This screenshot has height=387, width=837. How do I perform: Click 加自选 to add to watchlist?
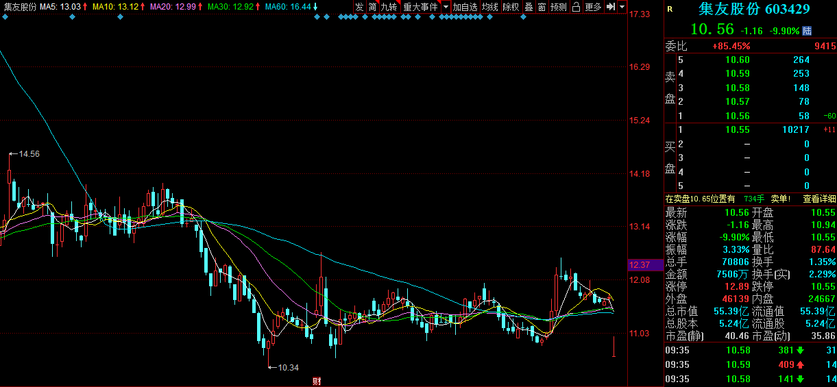point(465,7)
